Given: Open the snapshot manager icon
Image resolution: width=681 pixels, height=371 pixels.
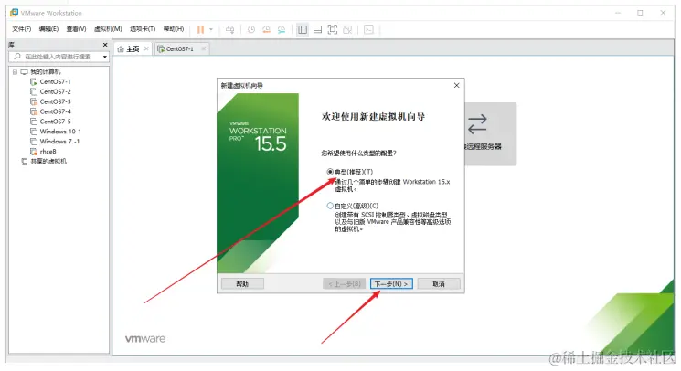Looking at the screenshot, I should (282, 29).
